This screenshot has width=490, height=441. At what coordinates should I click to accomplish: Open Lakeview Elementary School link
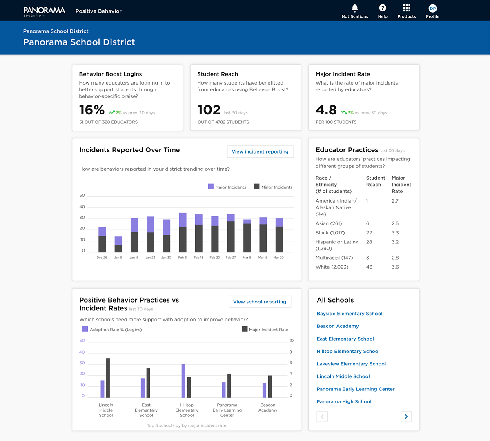[351, 364]
